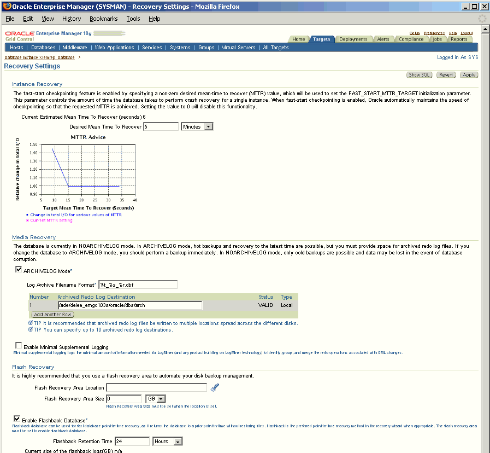Click the Local type cell

pos(287,305)
